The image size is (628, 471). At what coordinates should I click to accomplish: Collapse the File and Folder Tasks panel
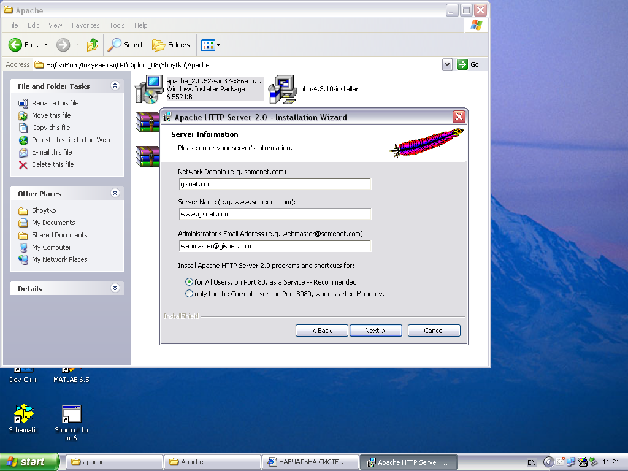click(x=115, y=86)
